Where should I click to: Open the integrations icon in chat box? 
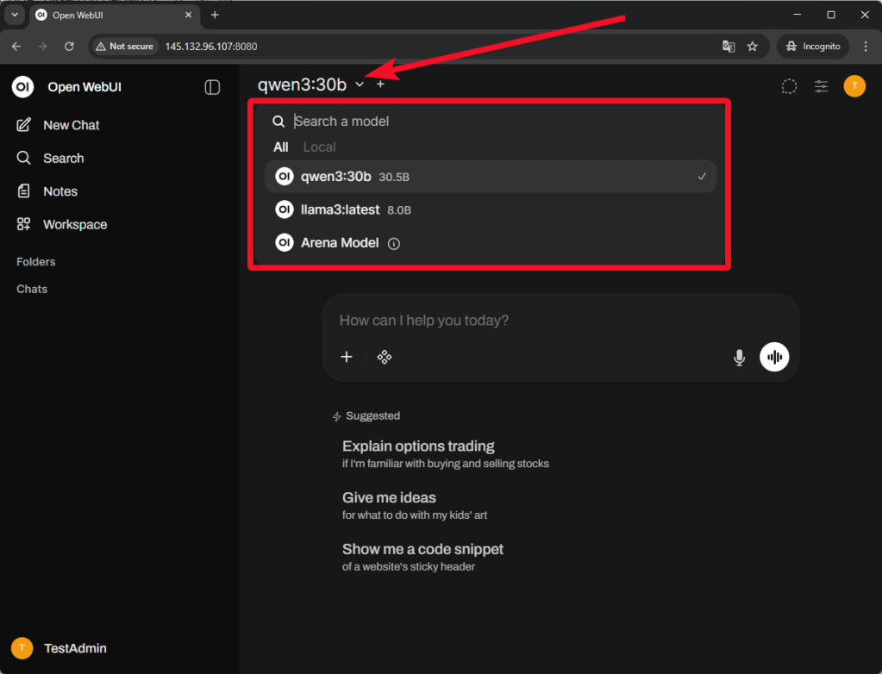click(385, 357)
